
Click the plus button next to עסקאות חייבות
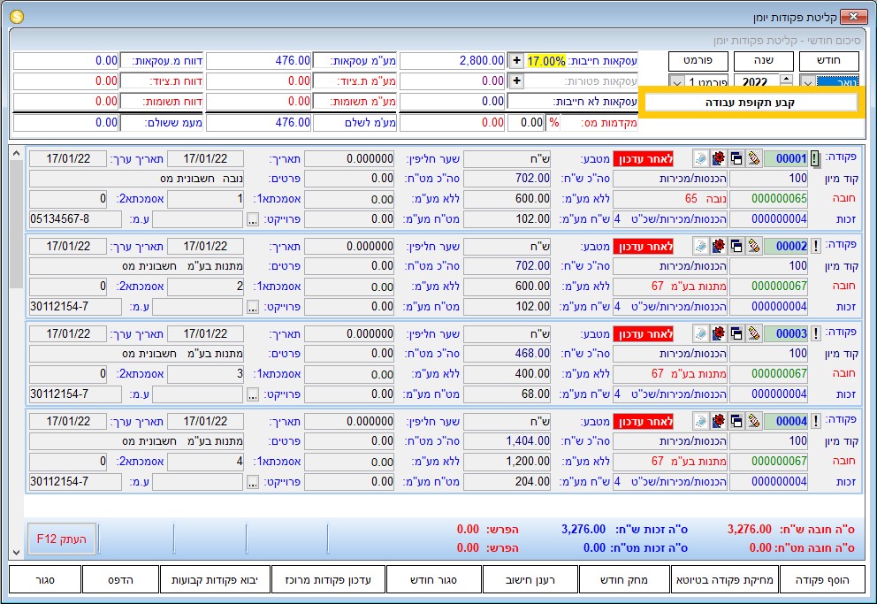pyautogui.click(x=517, y=60)
